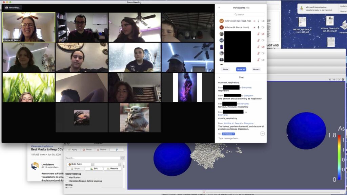Click #LiveScience hashtag link
The image size is (347, 195).
(47, 146)
